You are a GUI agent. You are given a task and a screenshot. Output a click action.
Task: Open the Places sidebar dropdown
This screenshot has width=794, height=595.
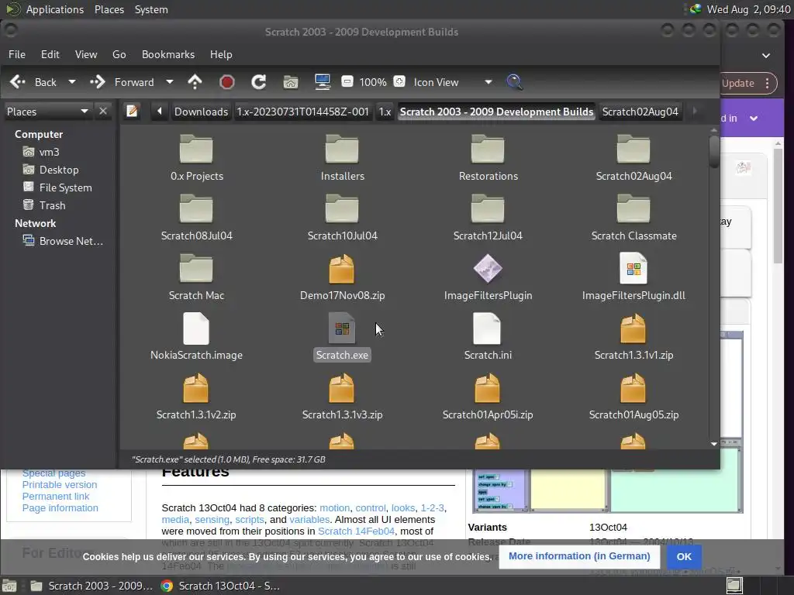[x=47, y=112]
